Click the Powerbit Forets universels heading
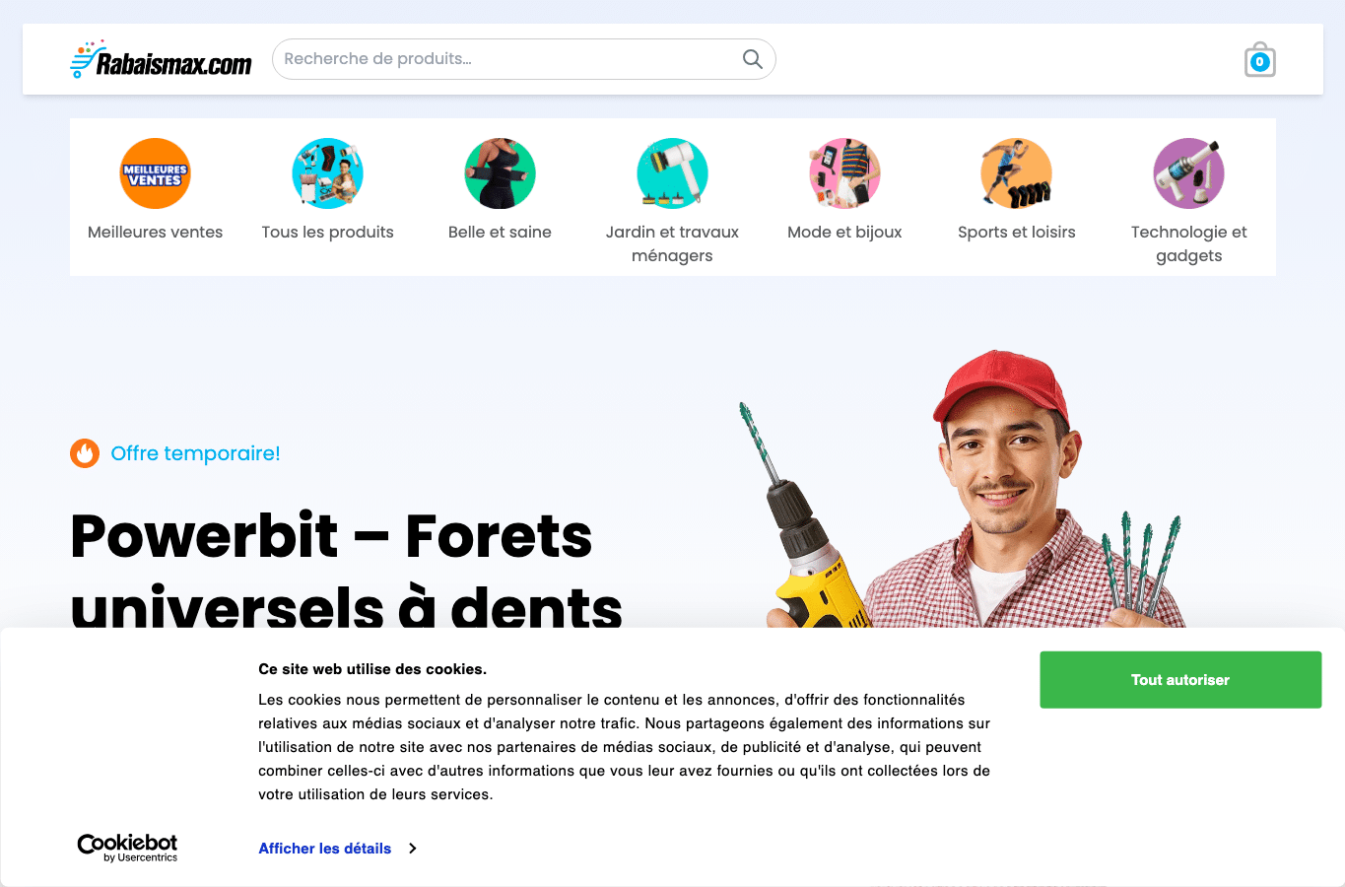The height and width of the screenshot is (887, 1345). pyautogui.click(x=346, y=569)
